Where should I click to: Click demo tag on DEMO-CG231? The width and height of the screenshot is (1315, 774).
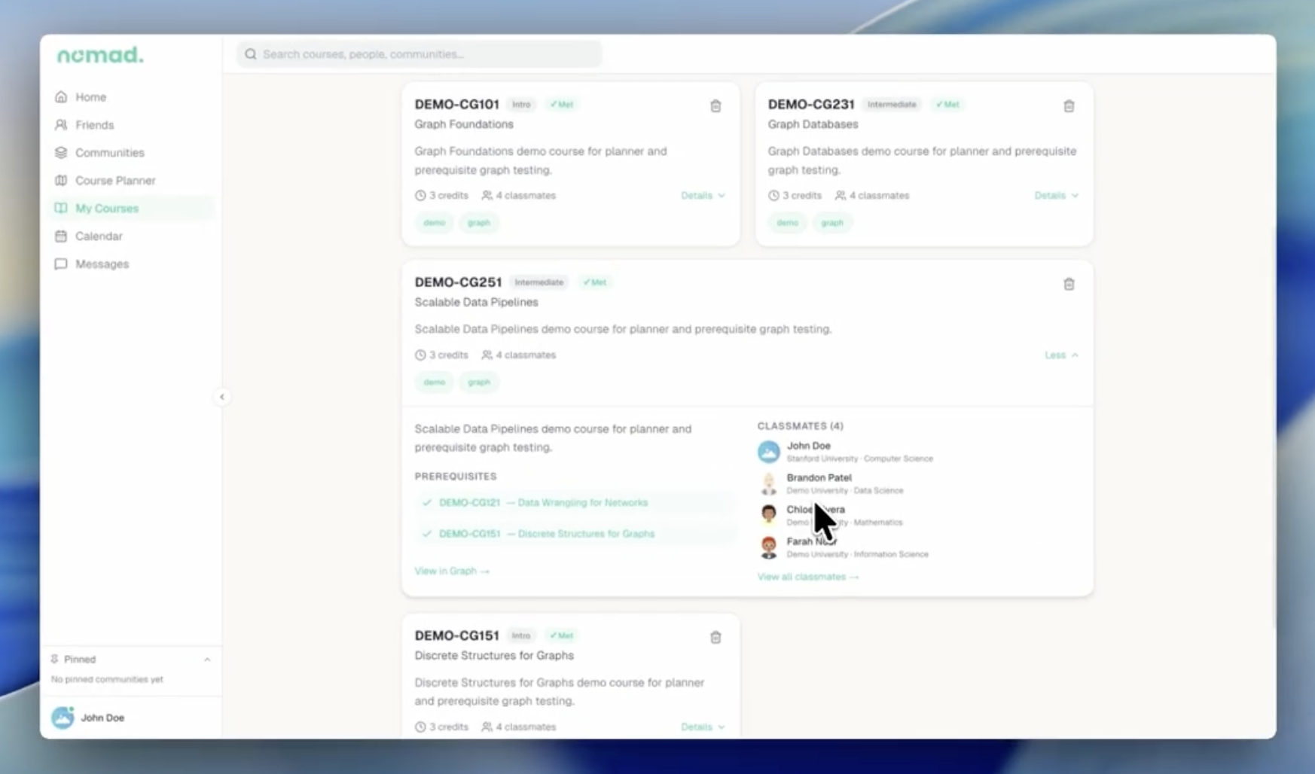[x=787, y=223]
